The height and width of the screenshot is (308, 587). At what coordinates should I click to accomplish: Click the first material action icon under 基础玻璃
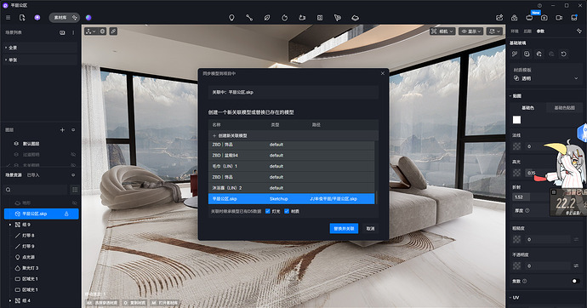[x=515, y=54]
